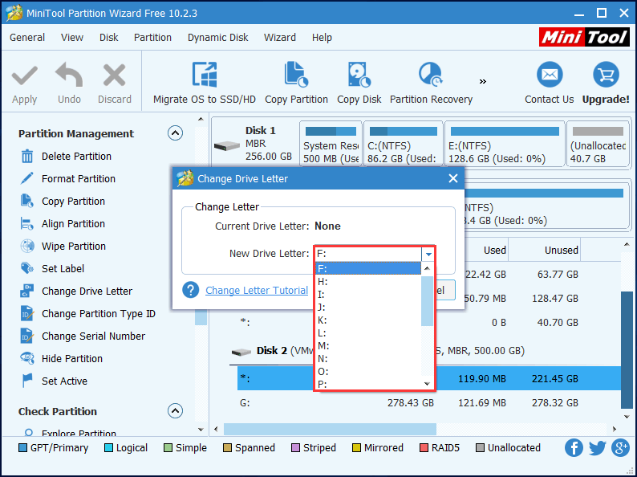This screenshot has width=637, height=477.
Task: Choose Format Partition in sidebar
Action: (x=68, y=178)
